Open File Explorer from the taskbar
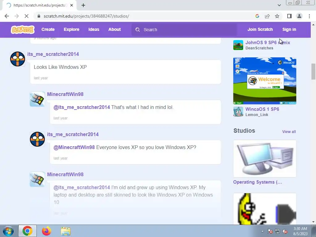 (x=66, y=231)
